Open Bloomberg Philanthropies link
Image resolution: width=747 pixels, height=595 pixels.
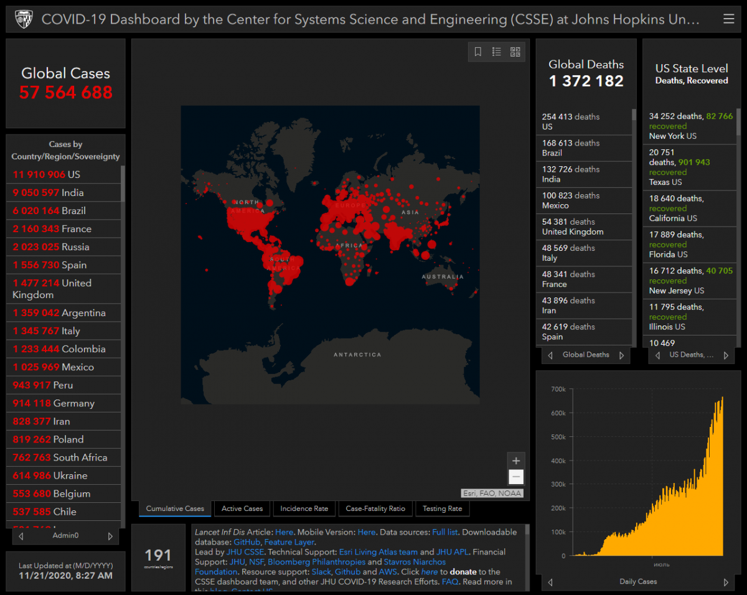[316, 562]
